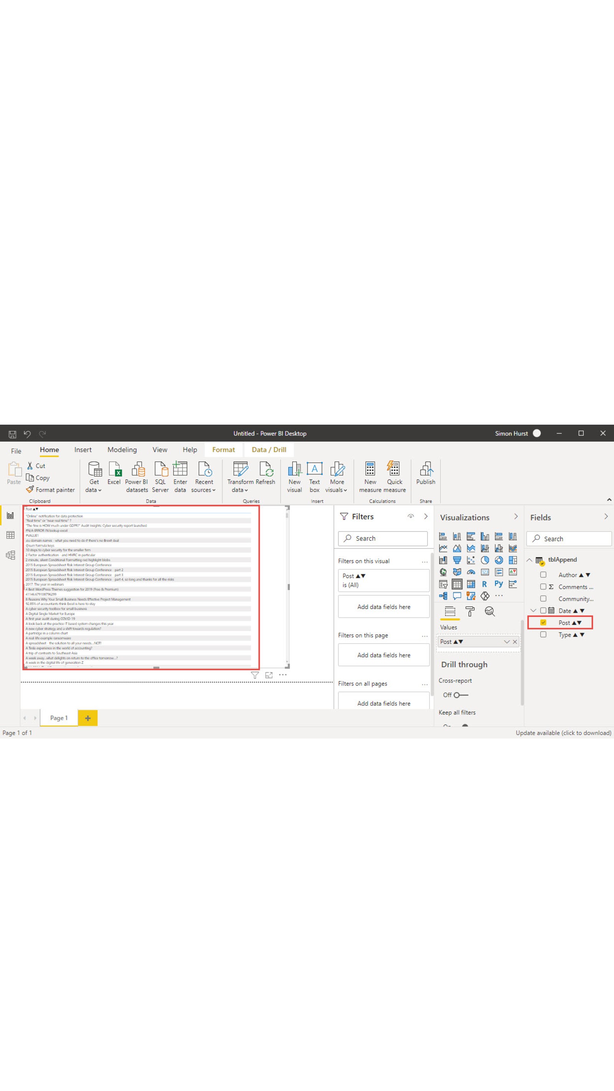Select the Pie chart visualization
The width and height of the screenshot is (614, 1091).
pos(485,560)
